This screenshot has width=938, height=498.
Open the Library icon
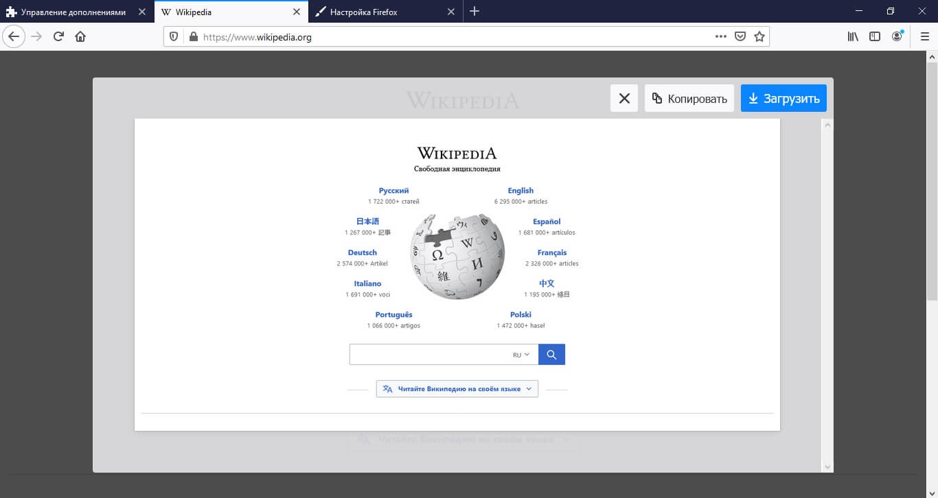(853, 36)
